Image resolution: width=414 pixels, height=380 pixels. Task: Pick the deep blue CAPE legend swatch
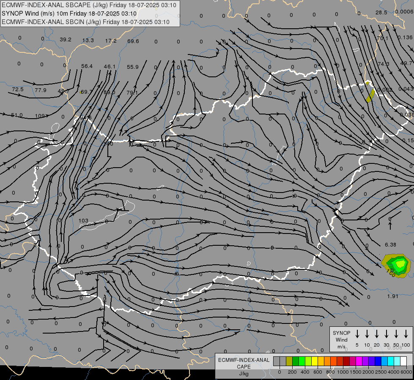(378, 361)
